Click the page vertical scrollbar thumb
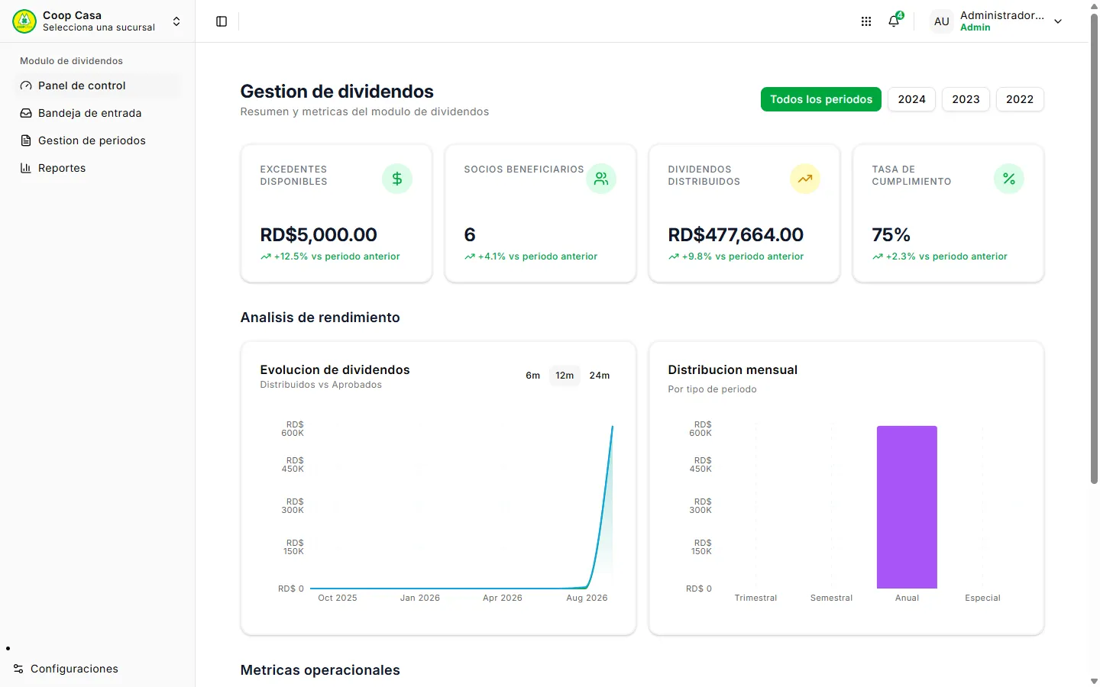The width and height of the screenshot is (1100, 687). 1094,248
